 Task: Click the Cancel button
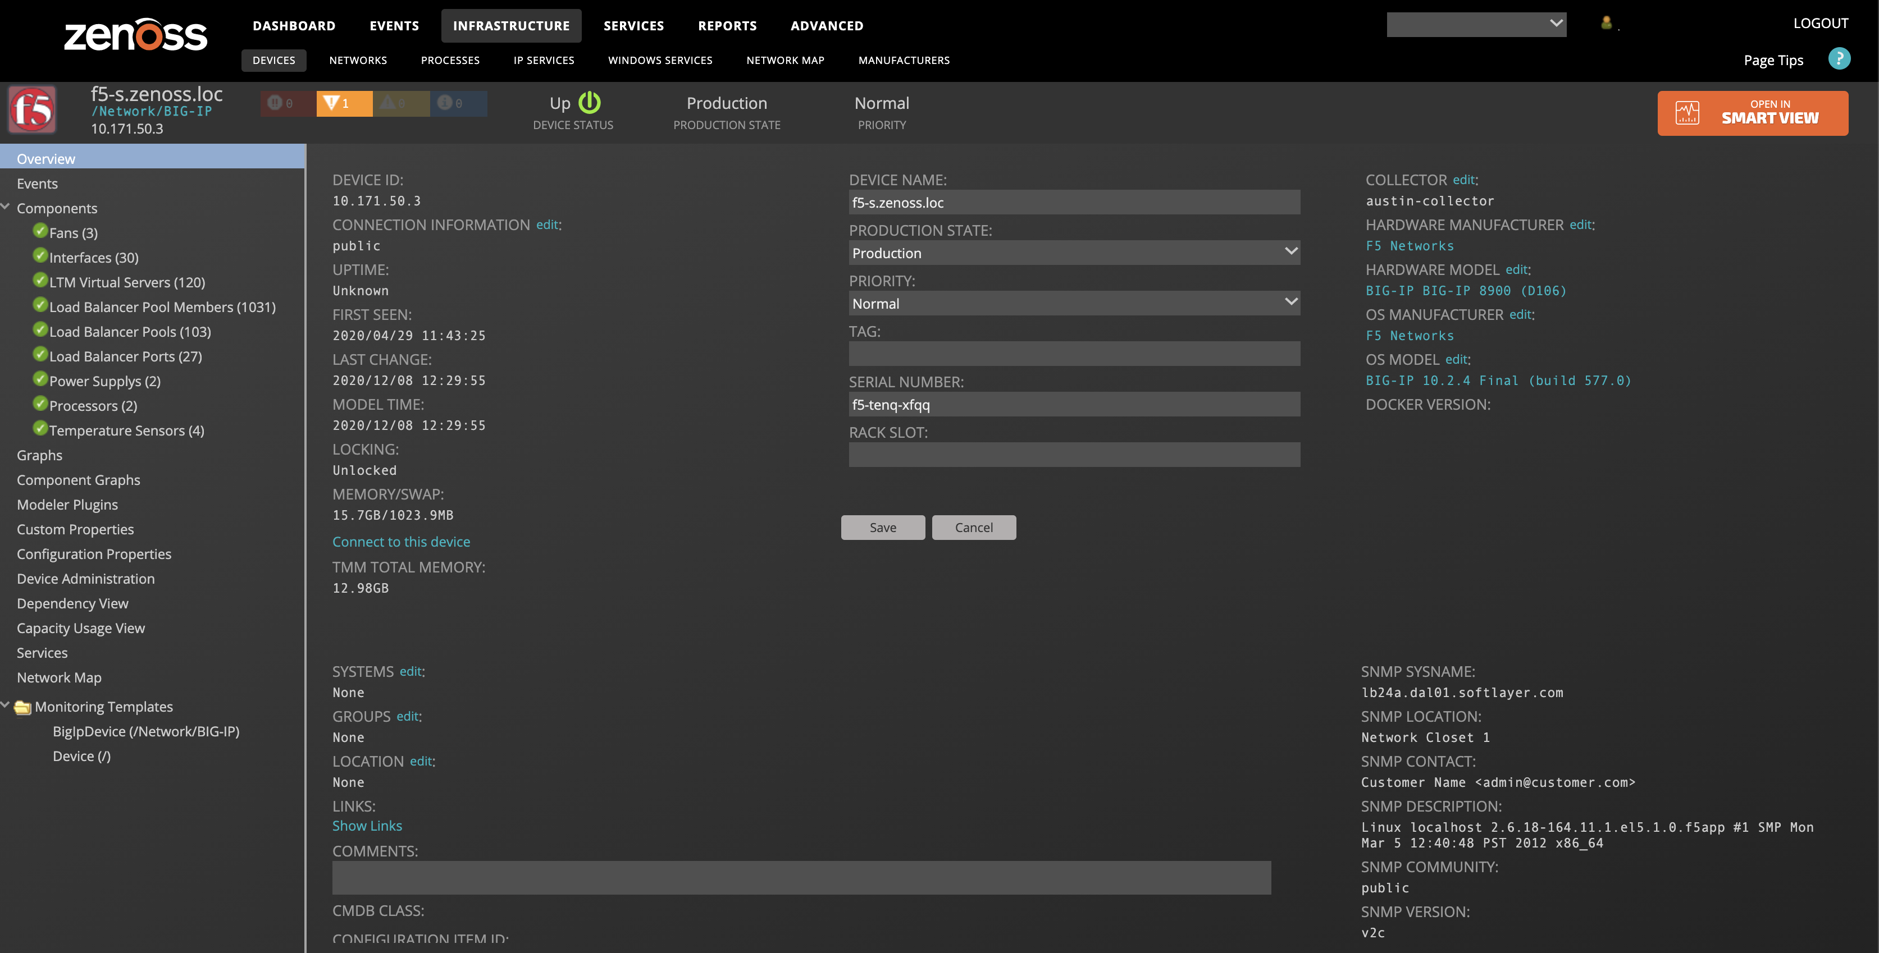(974, 527)
